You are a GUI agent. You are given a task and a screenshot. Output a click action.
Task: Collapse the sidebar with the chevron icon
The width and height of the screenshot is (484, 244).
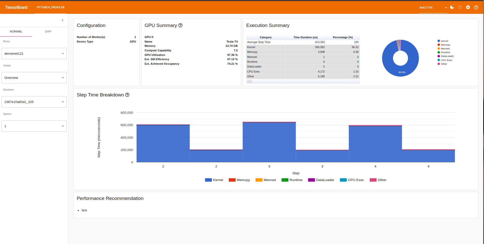[x=62, y=20]
